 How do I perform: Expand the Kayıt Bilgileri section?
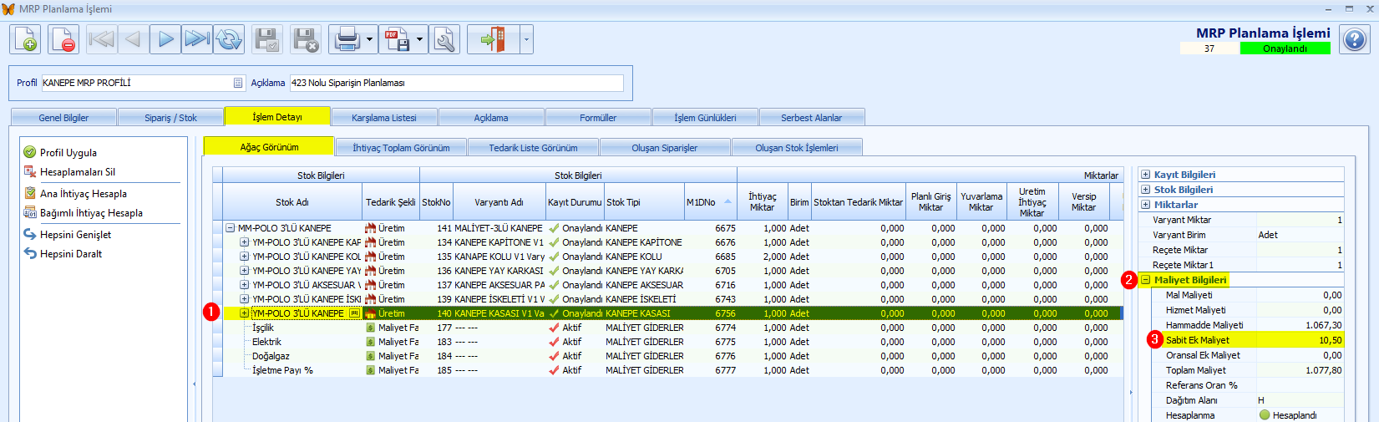click(1145, 175)
